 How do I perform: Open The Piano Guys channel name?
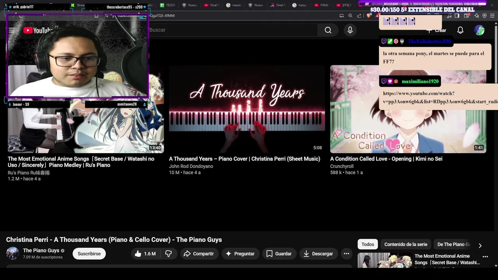41,250
